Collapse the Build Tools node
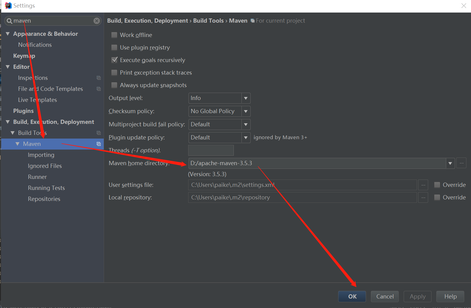Image resolution: width=471 pixels, height=308 pixels. point(13,133)
